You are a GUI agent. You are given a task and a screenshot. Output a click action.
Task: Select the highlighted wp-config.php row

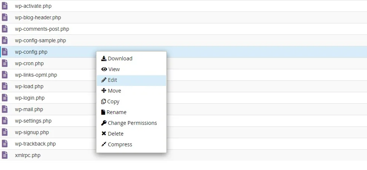(183, 52)
